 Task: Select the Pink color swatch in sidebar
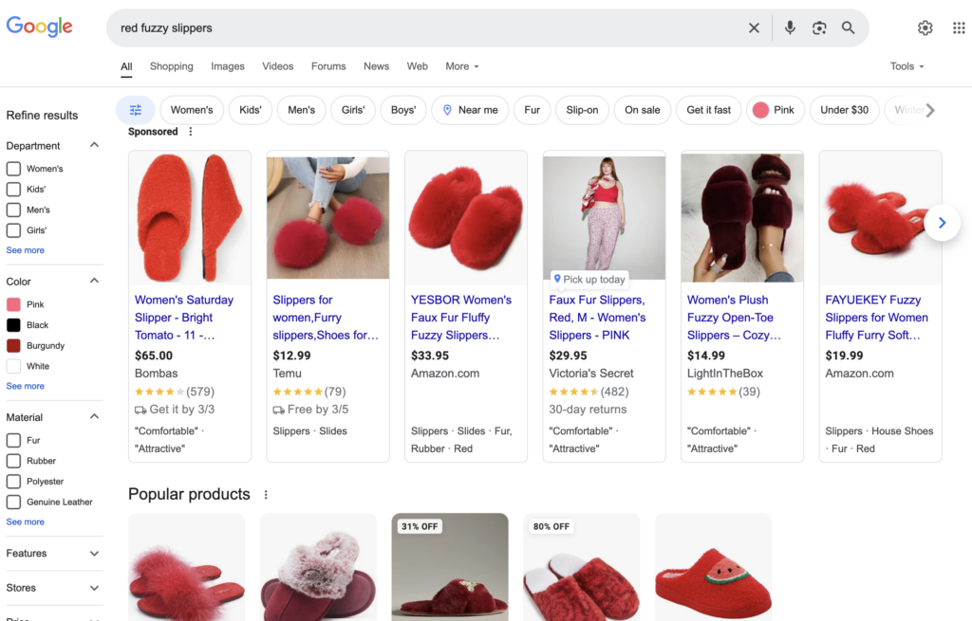point(13,304)
